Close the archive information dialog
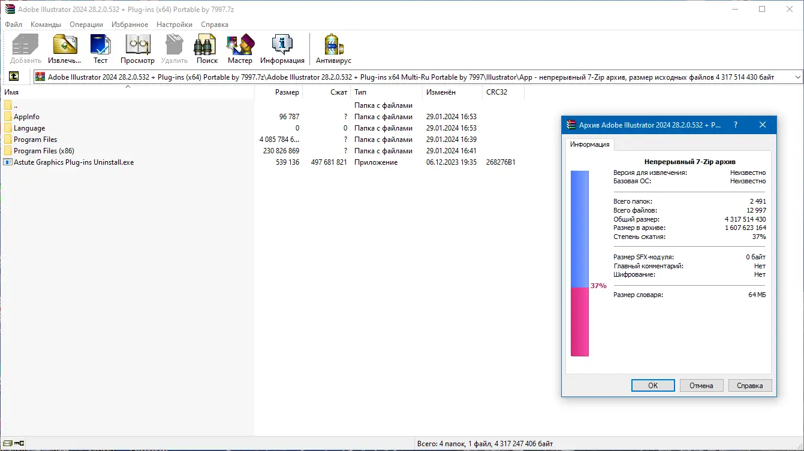 tap(763, 125)
